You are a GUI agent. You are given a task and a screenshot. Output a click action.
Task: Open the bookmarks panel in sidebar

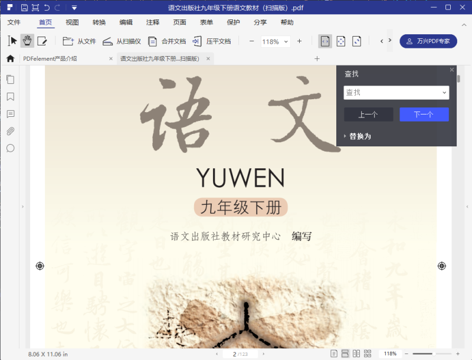coord(10,96)
